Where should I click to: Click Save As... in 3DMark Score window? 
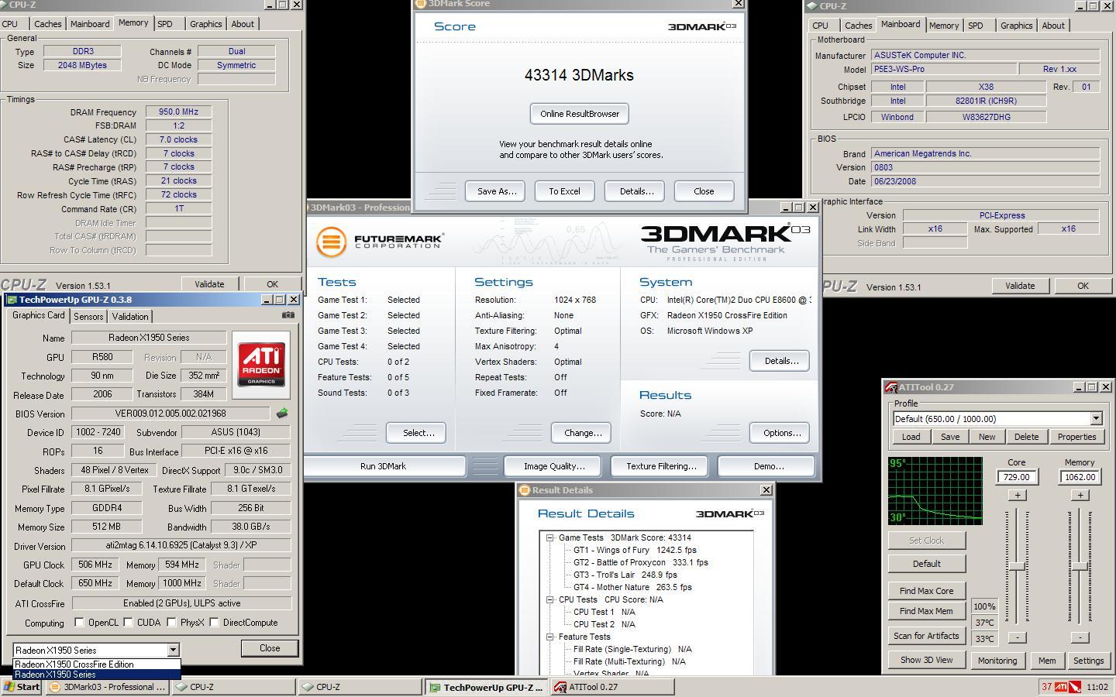coord(496,191)
